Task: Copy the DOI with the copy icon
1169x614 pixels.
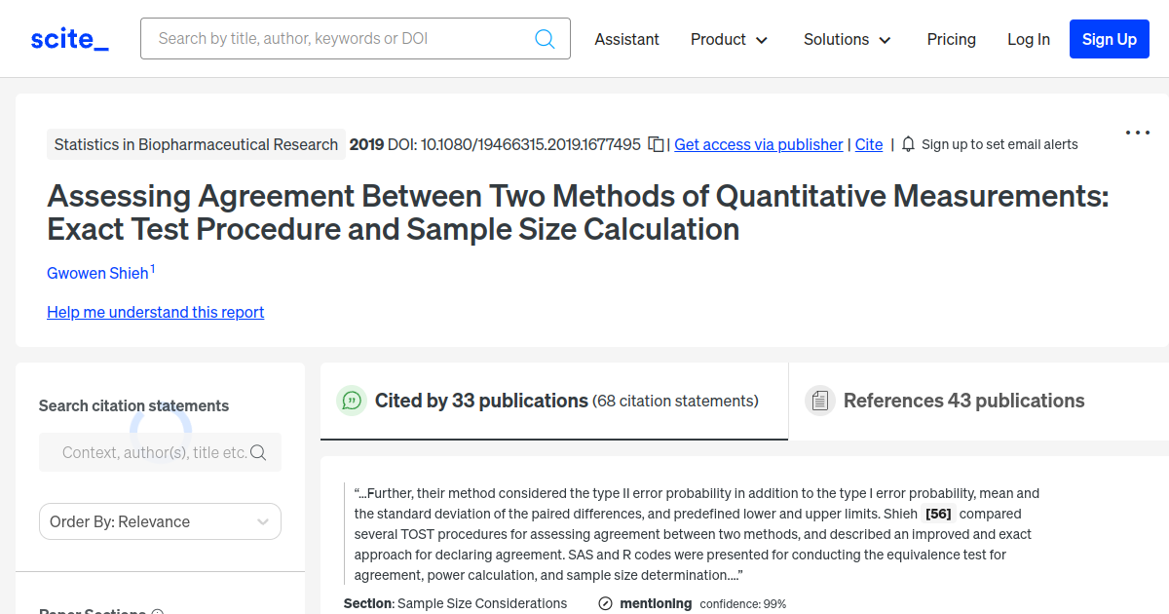Action: [657, 144]
